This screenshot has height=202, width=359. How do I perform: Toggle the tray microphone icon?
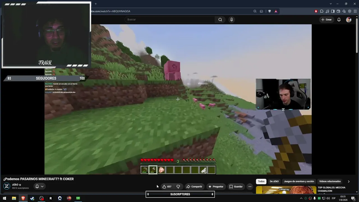tap(314, 198)
